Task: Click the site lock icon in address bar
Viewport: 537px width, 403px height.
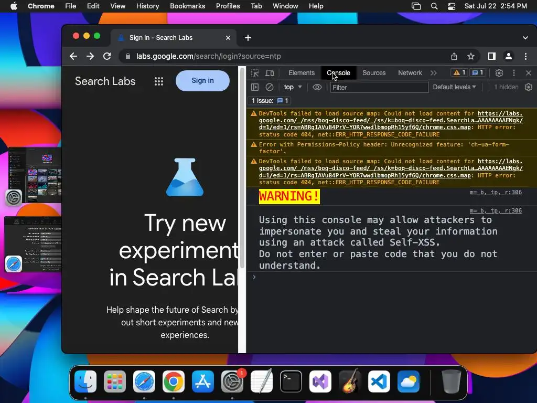Action: click(128, 56)
